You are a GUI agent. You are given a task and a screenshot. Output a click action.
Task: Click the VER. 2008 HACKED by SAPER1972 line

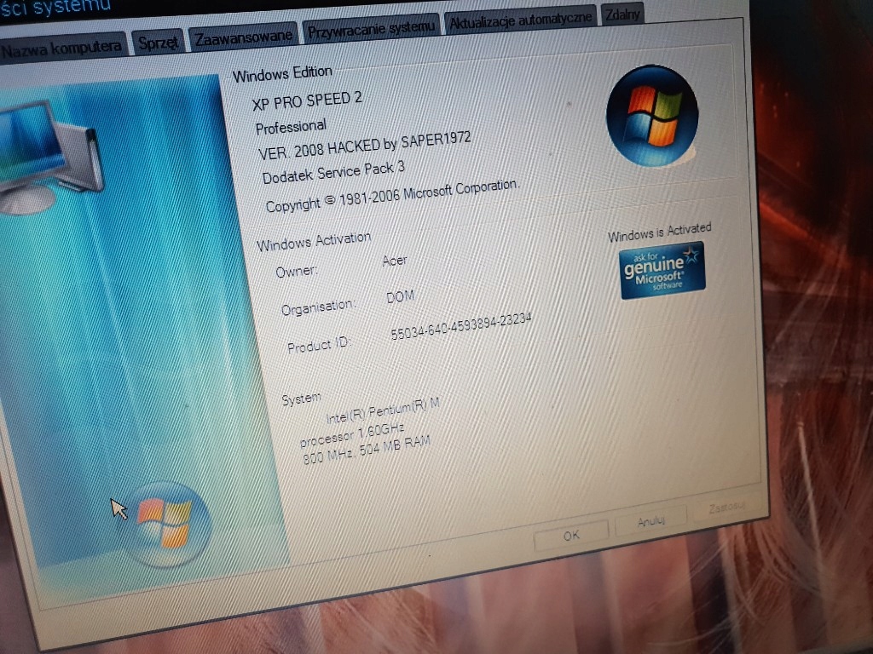[365, 145]
